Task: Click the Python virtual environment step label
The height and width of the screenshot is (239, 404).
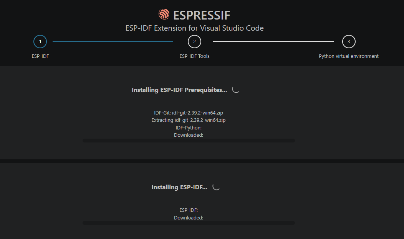Action: point(349,56)
